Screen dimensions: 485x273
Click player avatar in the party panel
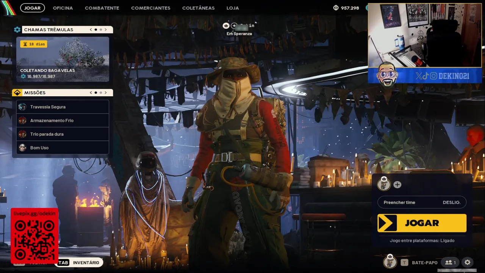pyautogui.click(x=383, y=184)
